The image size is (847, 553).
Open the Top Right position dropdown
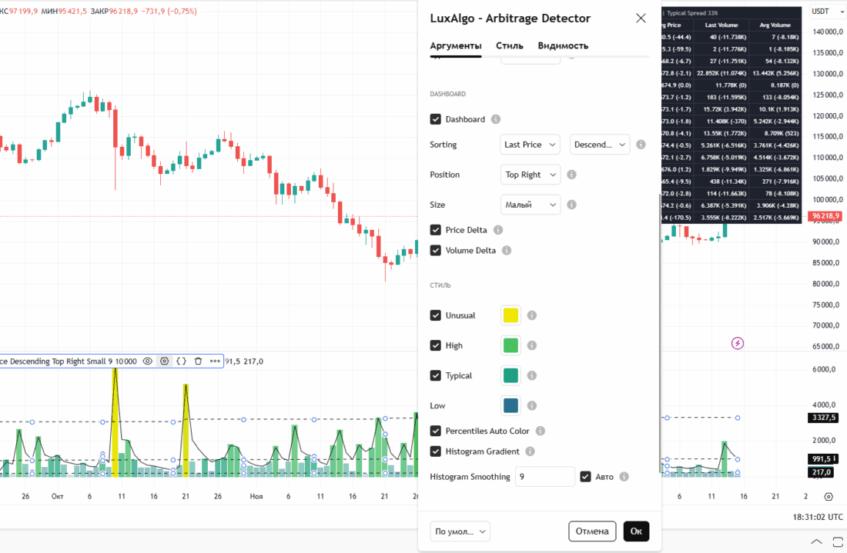click(530, 175)
